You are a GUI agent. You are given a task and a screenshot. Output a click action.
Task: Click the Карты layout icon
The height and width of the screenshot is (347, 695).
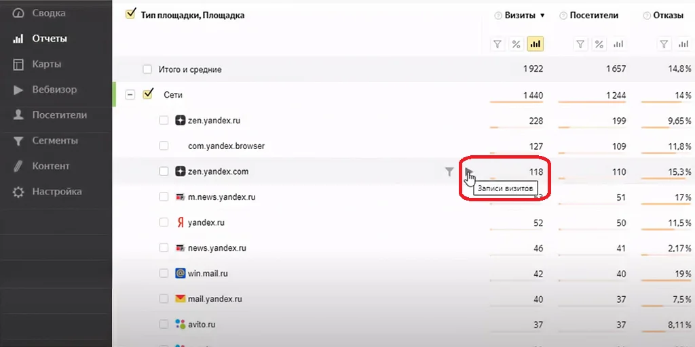point(18,64)
